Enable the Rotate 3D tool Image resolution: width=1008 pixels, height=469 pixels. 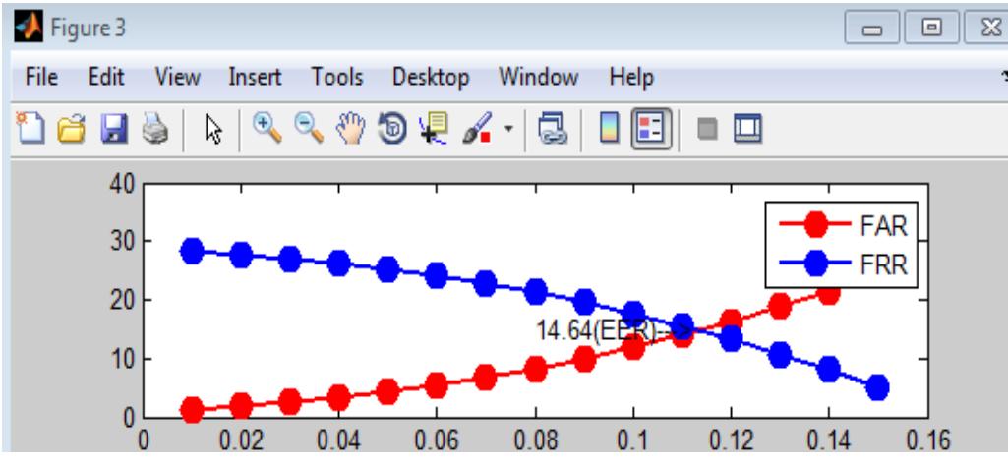(x=392, y=128)
